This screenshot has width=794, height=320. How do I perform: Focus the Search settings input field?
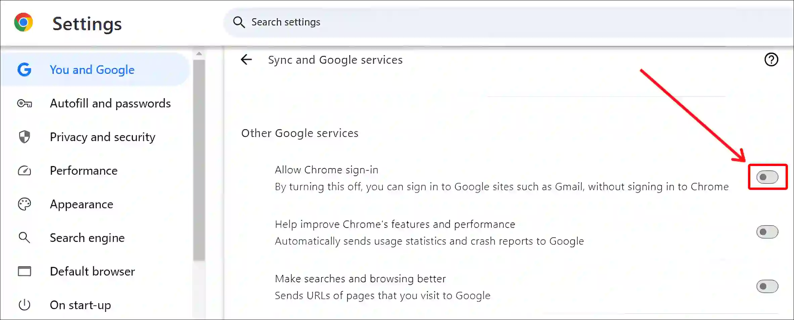(509, 22)
